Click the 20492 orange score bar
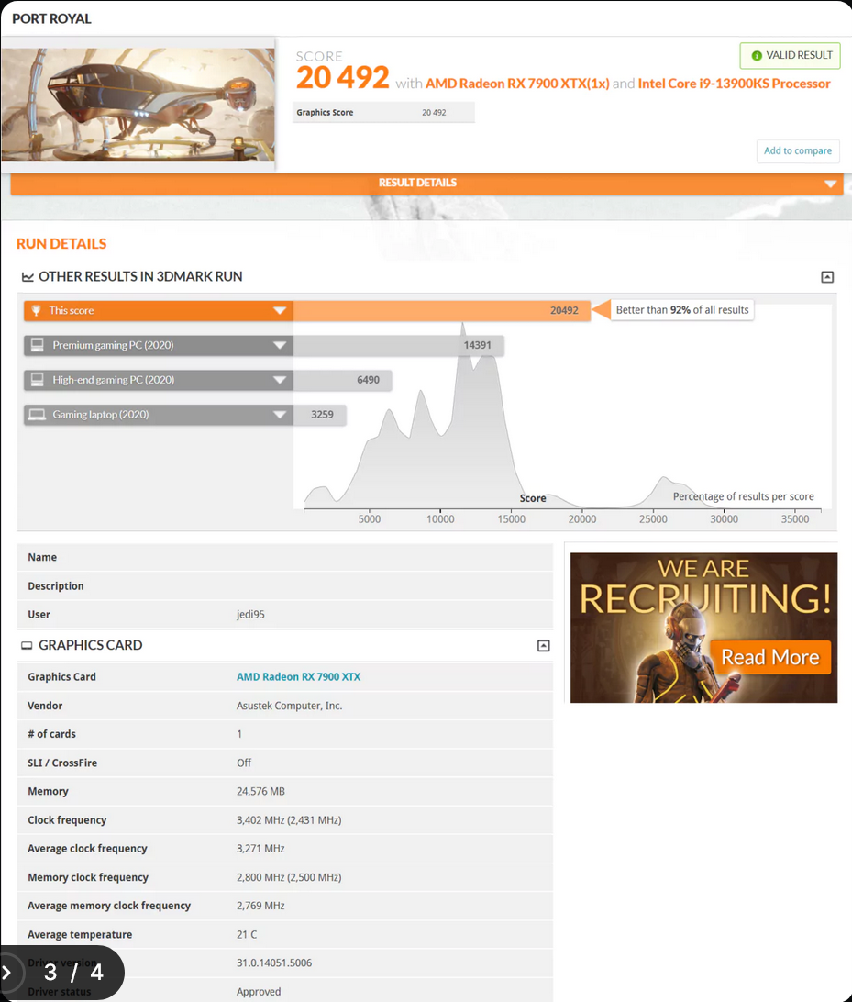This screenshot has width=852, height=1002. point(441,310)
